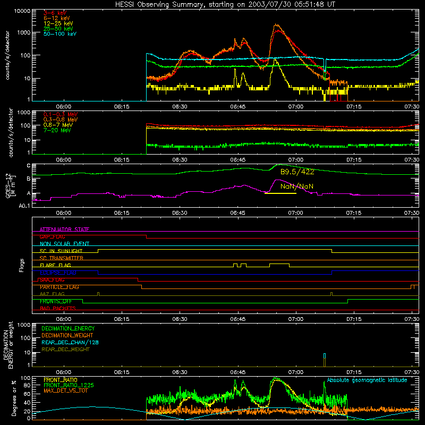Click the 0.3-0.8 MeV legend entry
The image size is (425, 425).
pyautogui.click(x=61, y=120)
